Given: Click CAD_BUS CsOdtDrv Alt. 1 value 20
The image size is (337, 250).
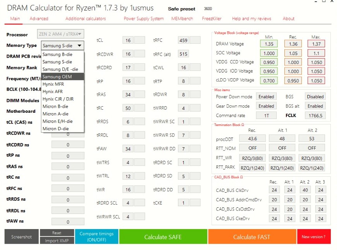Looking at the screenshot, I should [290, 209].
